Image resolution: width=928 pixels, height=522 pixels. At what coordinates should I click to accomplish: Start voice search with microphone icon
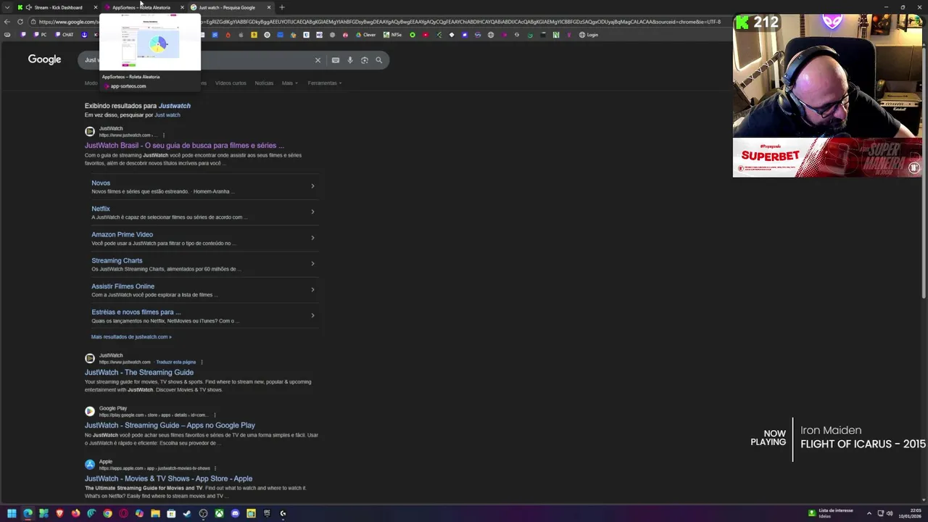350,60
